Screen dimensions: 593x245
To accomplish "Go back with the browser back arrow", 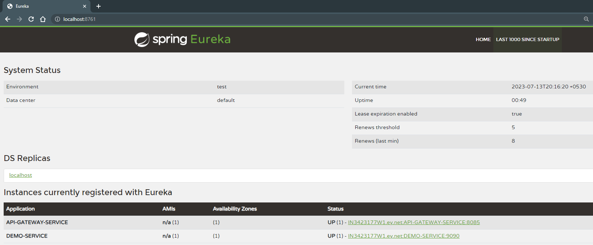I will coord(8,19).
